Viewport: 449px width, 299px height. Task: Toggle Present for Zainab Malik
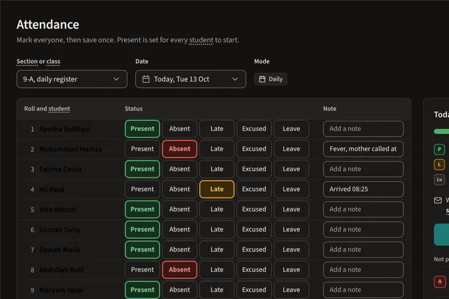pyautogui.click(x=142, y=250)
